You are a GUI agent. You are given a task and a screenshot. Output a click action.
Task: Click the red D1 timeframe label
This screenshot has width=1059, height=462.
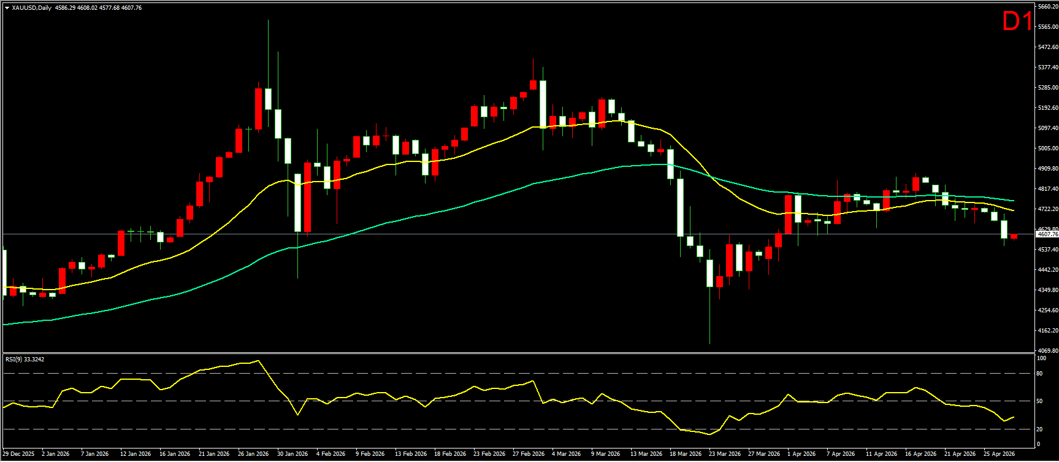click(x=1017, y=22)
